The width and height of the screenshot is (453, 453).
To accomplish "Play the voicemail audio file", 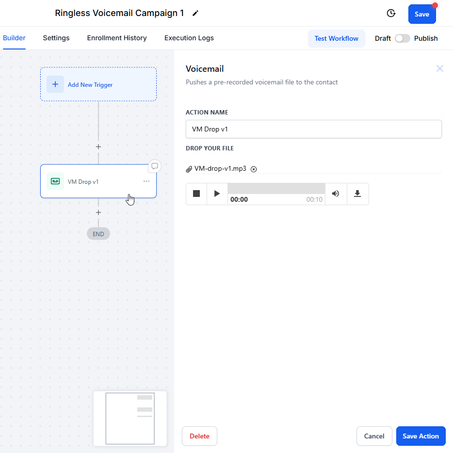I will point(217,194).
